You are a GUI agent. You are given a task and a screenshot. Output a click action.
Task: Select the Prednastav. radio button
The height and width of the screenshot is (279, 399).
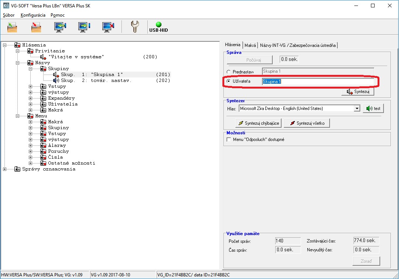[x=229, y=72]
